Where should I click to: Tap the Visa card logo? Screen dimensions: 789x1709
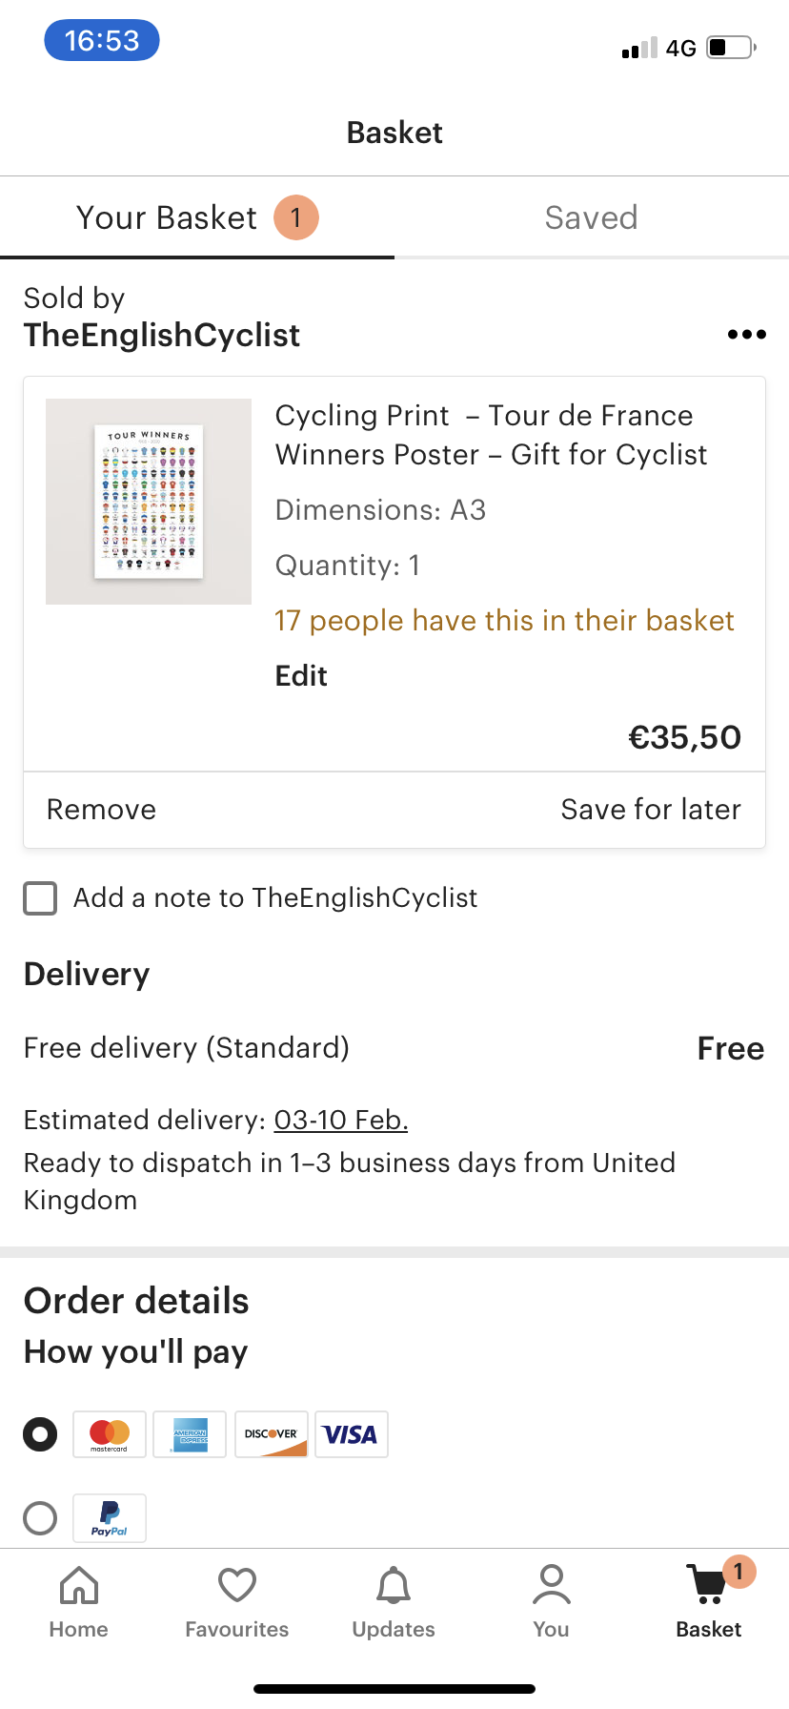351,1433
